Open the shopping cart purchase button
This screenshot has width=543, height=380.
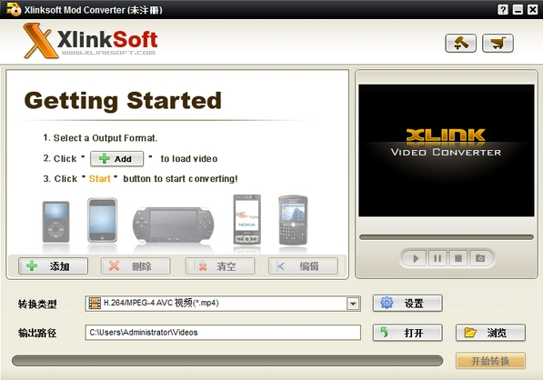click(498, 44)
